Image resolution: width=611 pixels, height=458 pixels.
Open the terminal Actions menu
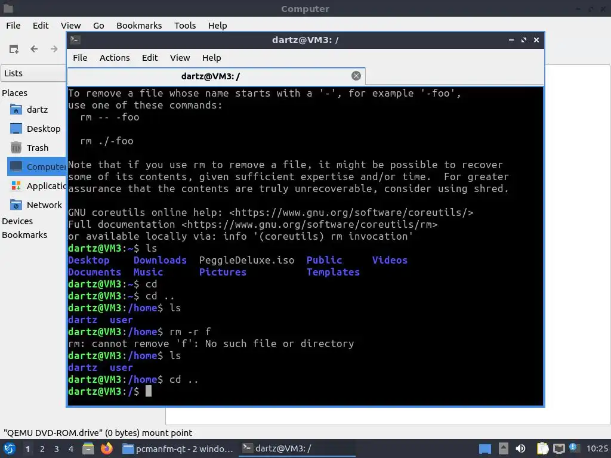(x=115, y=58)
